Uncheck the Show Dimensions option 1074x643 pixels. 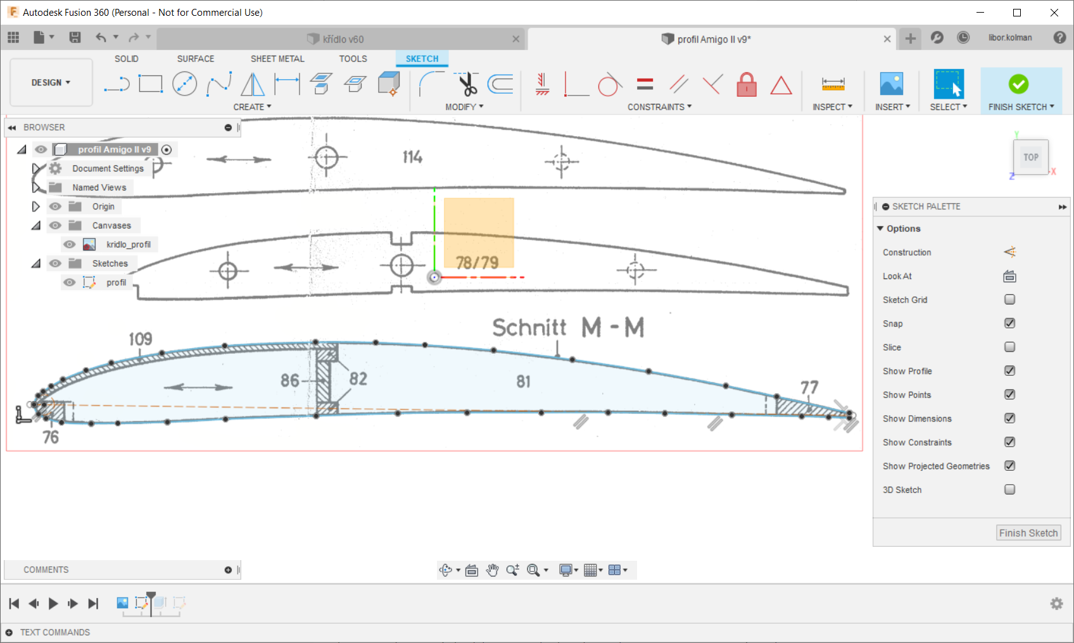click(1009, 418)
